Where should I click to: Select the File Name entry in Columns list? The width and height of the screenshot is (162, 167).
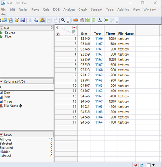click(11, 106)
